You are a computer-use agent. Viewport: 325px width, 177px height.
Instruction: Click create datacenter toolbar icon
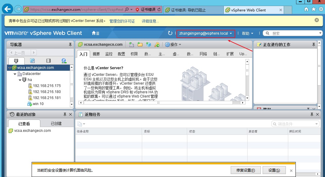coord(131,45)
